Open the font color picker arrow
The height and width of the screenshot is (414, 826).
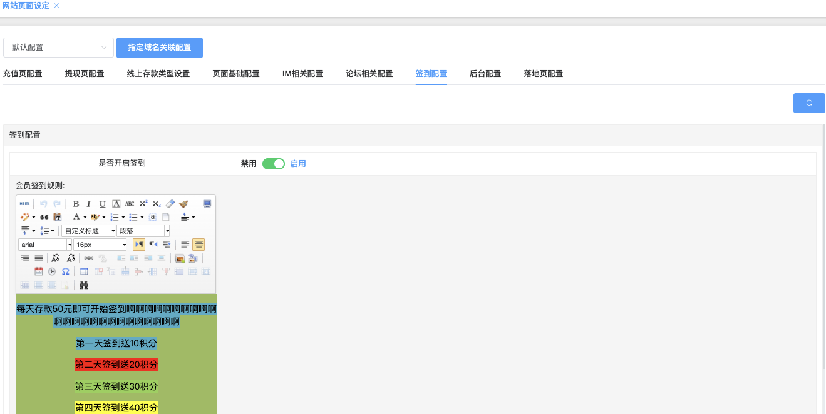pos(85,218)
